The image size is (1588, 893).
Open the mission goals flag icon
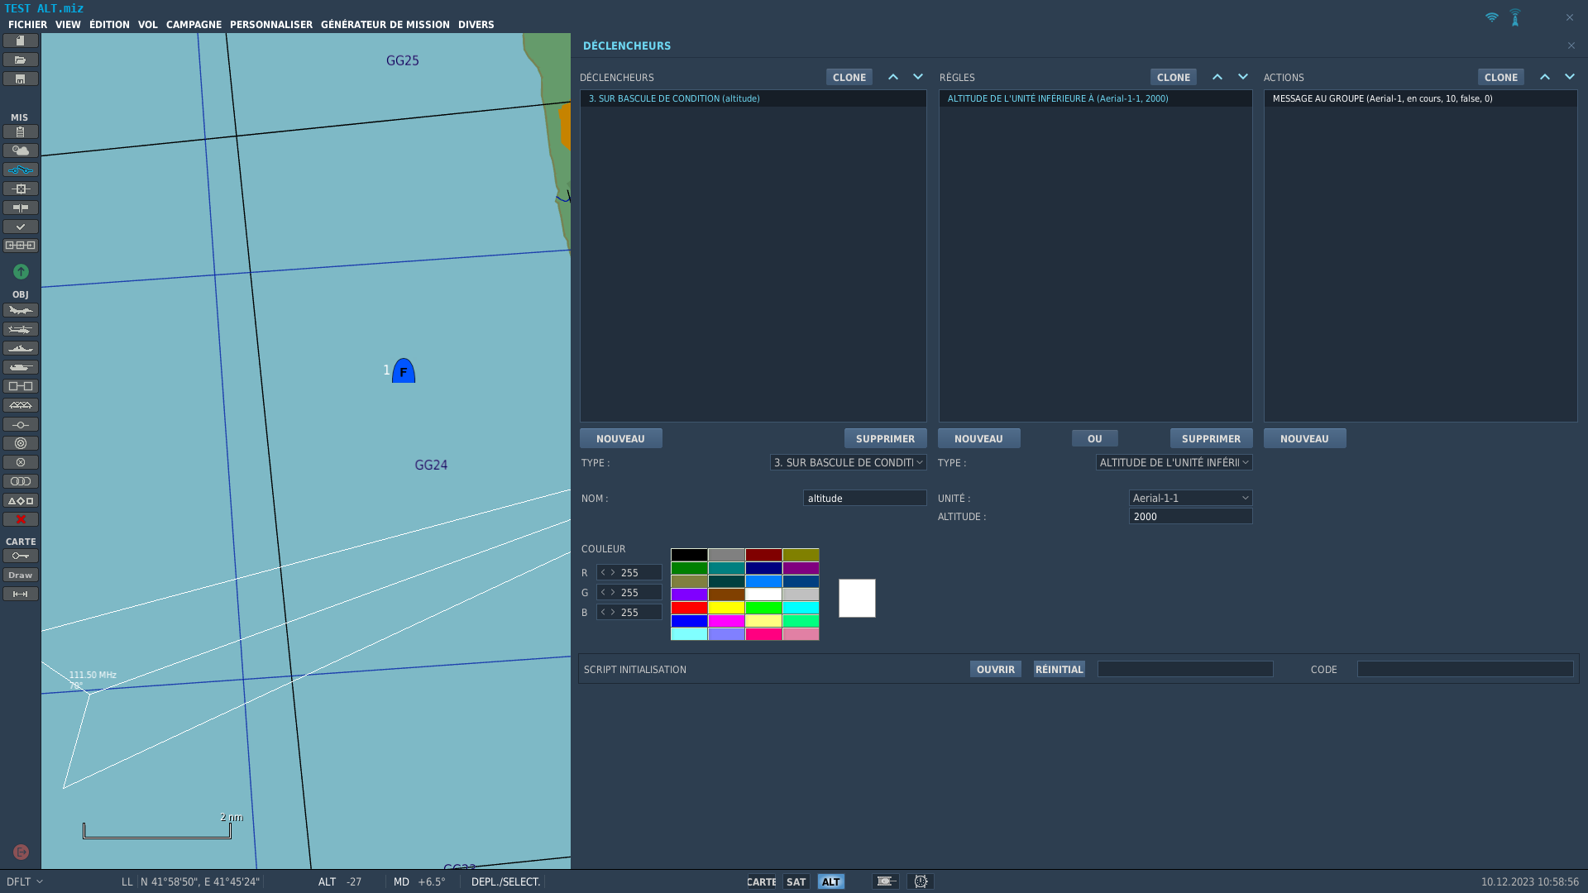(21, 208)
